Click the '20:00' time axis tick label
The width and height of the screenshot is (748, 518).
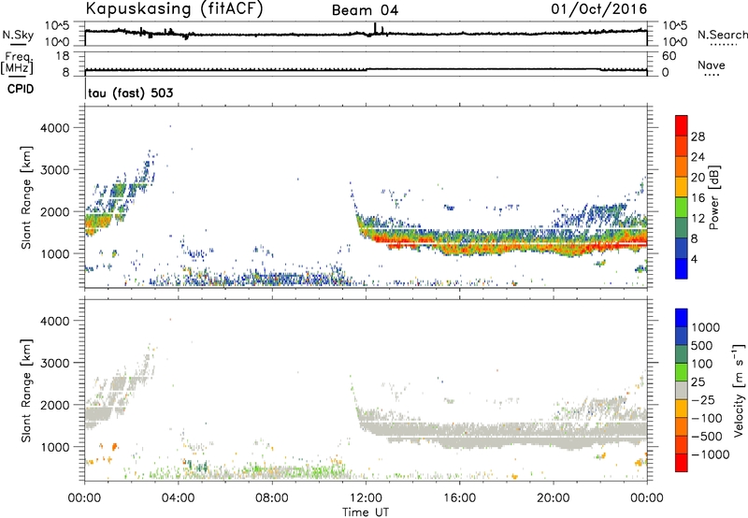coord(553,498)
